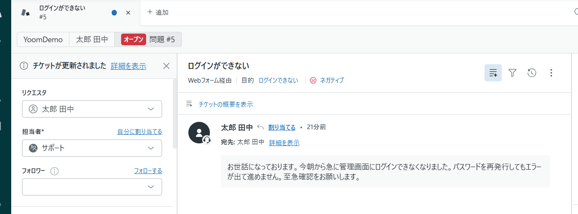Click the negative sentiment face icon
This screenshot has width=578, height=214.
point(313,80)
